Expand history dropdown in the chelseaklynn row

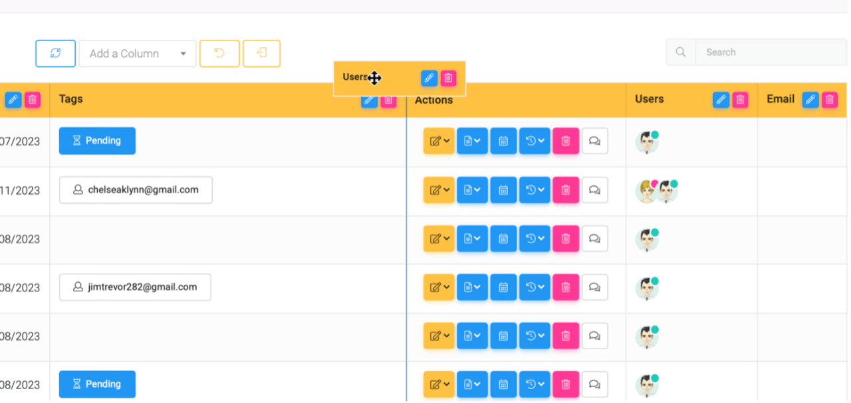535,190
